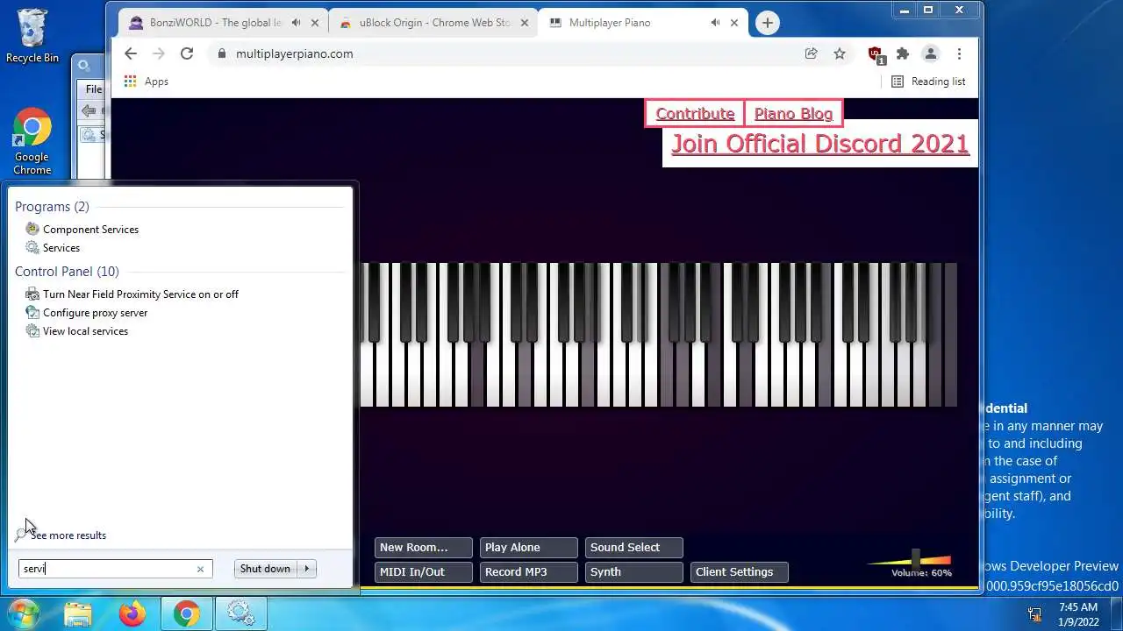This screenshot has height=631, width=1123.
Task: Open Services gear icon in taskbar
Action: [x=240, y=613]
